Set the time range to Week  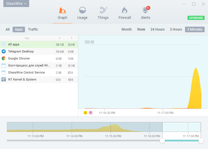141,29
